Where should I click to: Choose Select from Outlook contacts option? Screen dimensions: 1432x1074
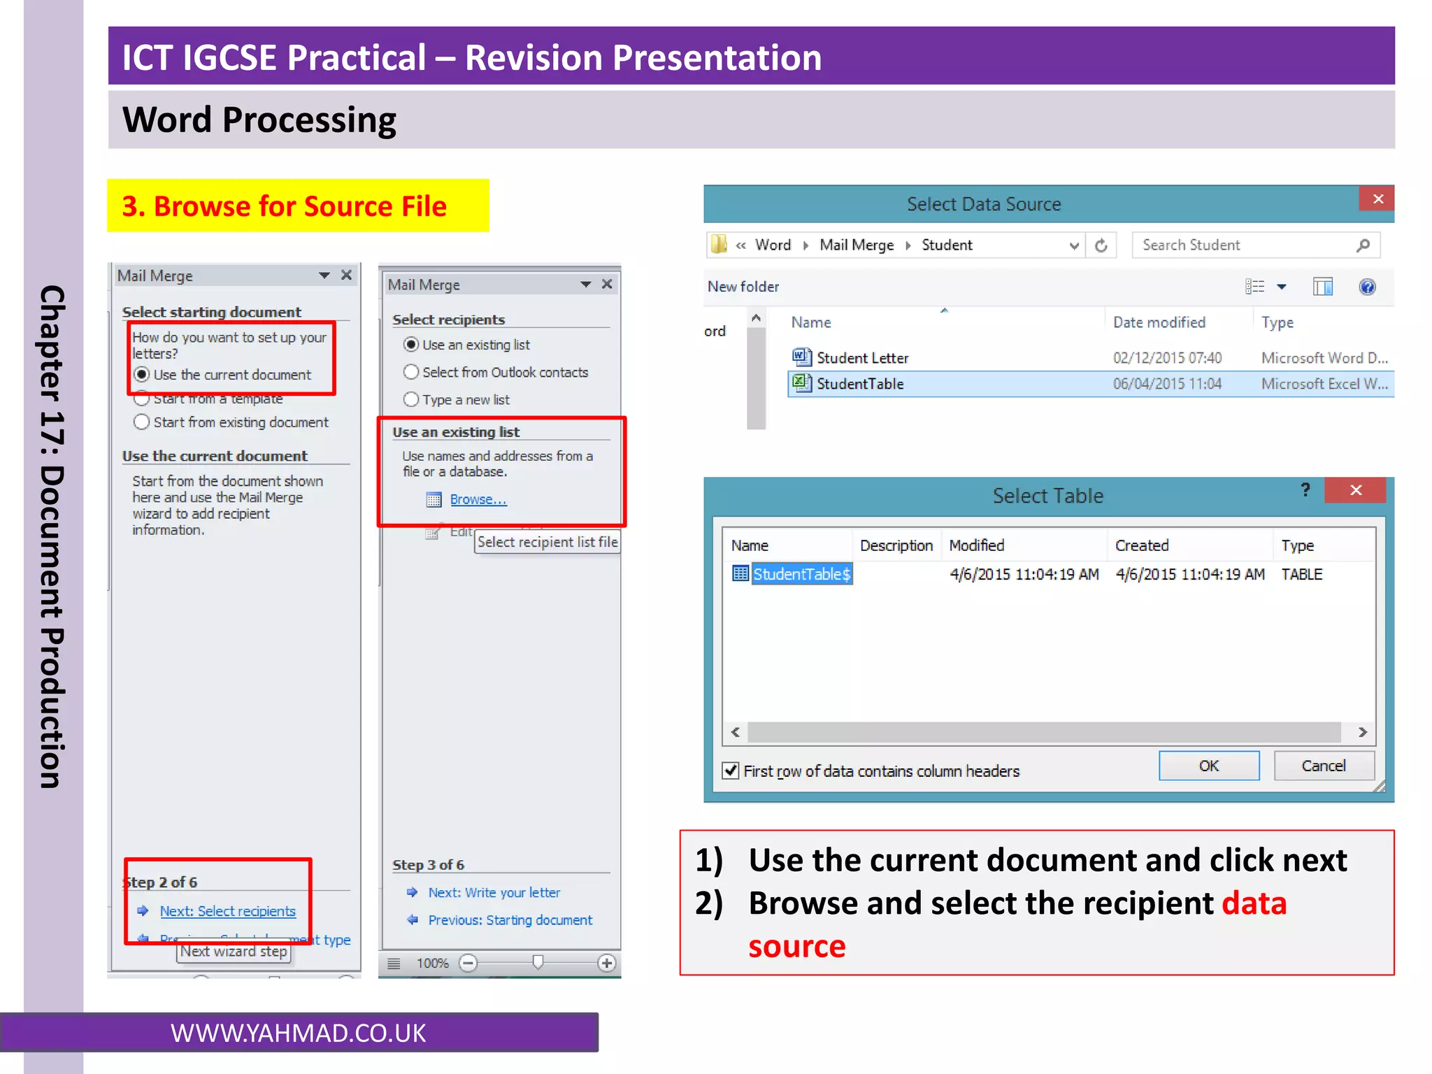(x=411, y=372)
